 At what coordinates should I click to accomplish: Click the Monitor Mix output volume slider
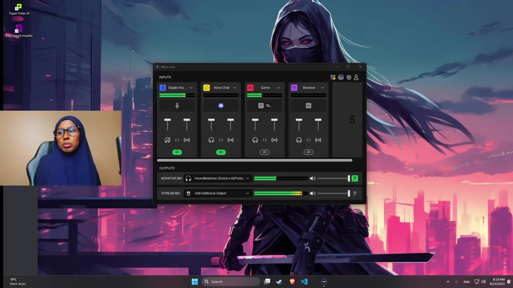(x=333, y=178)
